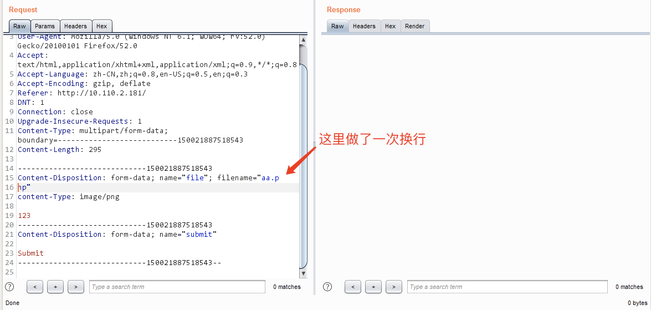The width and height of the screenshot is (651, 310).
Task: Focus the Response search term field
Action: (508, 287)
